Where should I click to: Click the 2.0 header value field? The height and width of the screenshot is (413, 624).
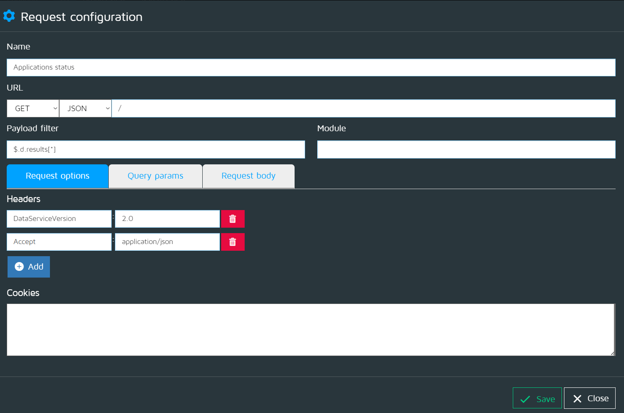[167, 219]
